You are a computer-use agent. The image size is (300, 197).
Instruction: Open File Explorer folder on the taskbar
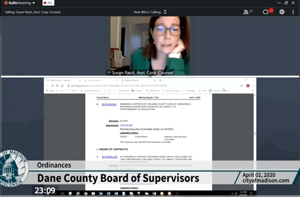pyautogui.click(x=93, y=193)
